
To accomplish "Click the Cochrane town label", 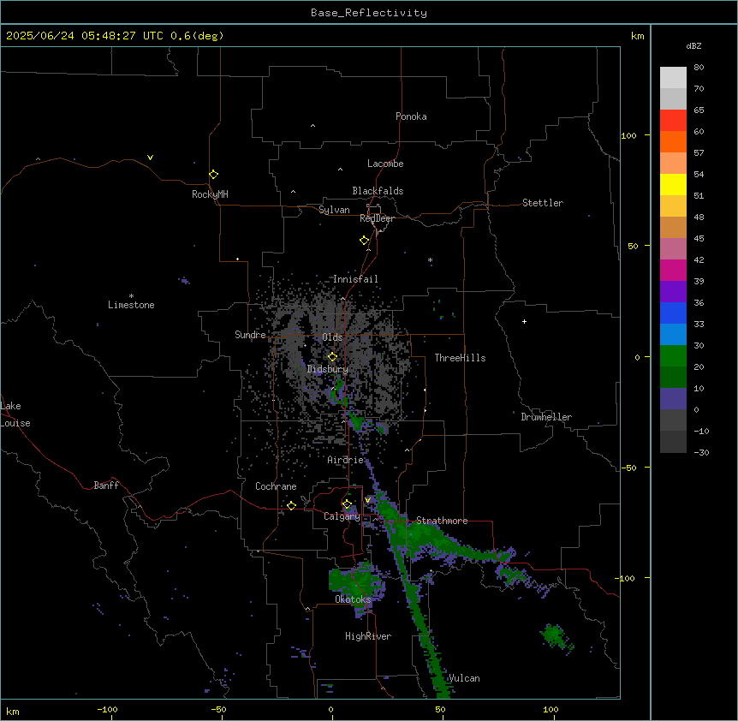I will (x=276, y=486).
